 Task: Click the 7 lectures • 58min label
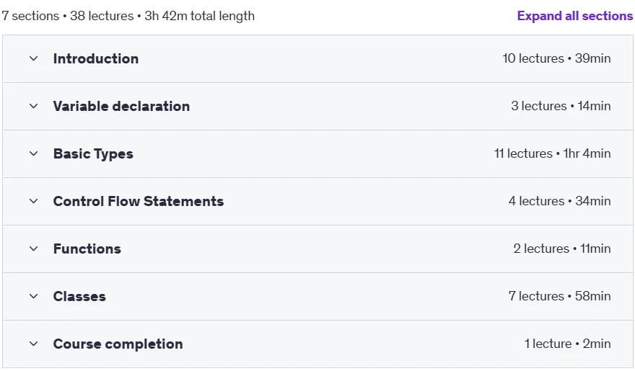click(560, 296)
